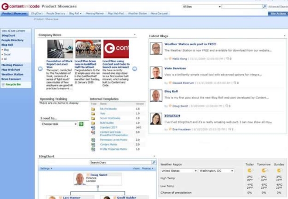Viewport: 288px width, 199px height.
Task: Go to next news carousel item
Action: point(134,69)
